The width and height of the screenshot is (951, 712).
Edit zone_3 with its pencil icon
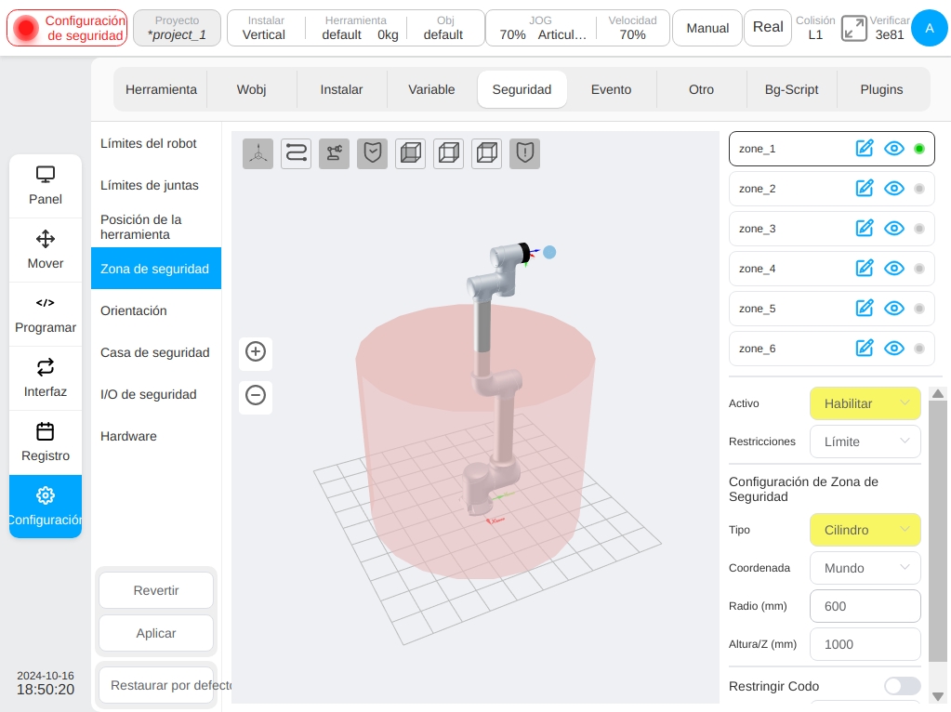[865, 229]
